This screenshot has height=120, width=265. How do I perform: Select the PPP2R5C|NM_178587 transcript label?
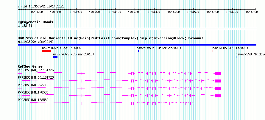tap(33, 100)
